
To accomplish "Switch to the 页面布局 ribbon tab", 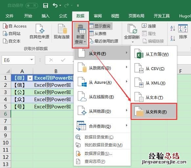I will 136,16.
